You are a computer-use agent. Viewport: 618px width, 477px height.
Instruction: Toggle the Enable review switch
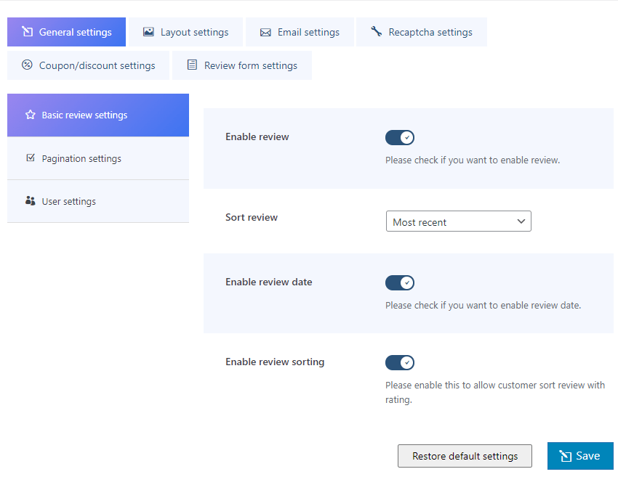400,138
